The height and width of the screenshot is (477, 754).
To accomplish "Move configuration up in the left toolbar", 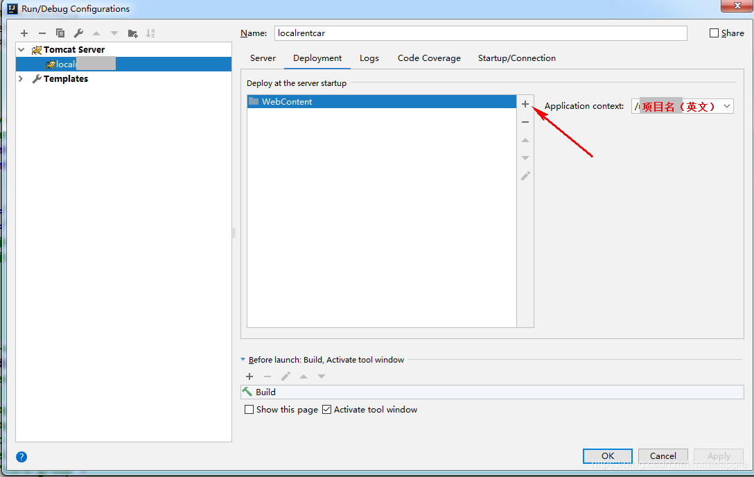I will tap(96, 33).
